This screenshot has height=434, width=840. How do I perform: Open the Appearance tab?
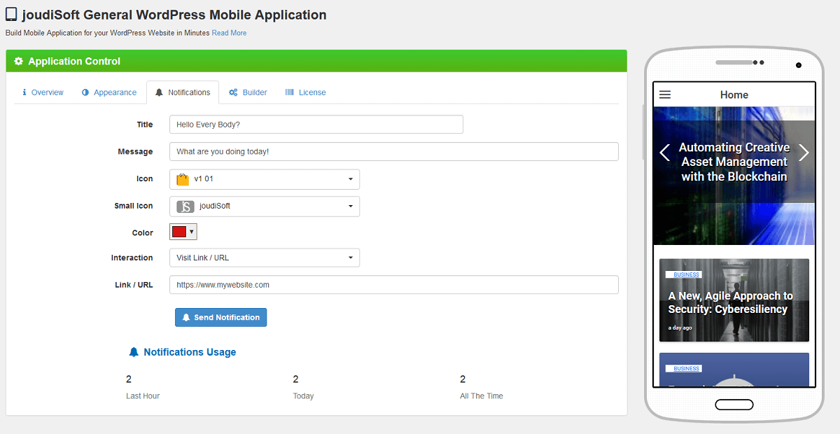[x=109, y=92]
